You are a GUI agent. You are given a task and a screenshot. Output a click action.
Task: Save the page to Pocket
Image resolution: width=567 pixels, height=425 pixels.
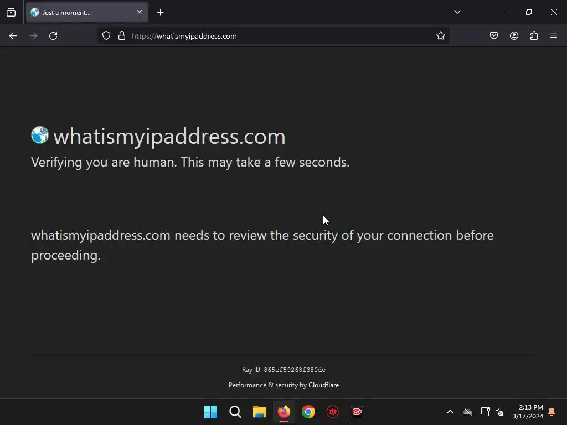pyautogui.click(x=494, y=35)
